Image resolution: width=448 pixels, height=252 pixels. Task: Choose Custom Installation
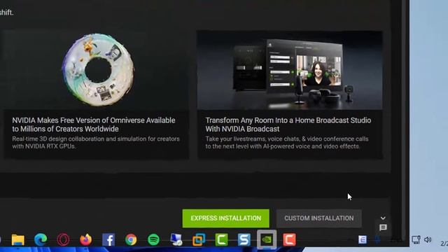(x=319, y=218)
